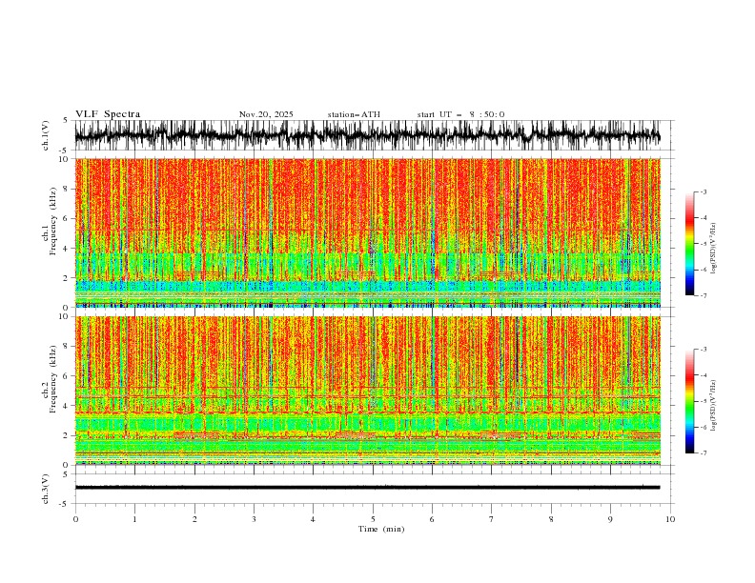Click the "7" tick label on time axis

(492, 519)
